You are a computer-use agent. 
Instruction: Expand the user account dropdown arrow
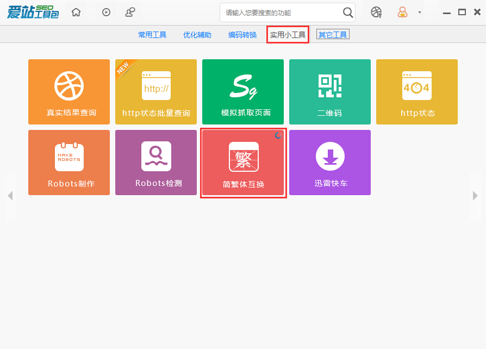tap(419, 11)
